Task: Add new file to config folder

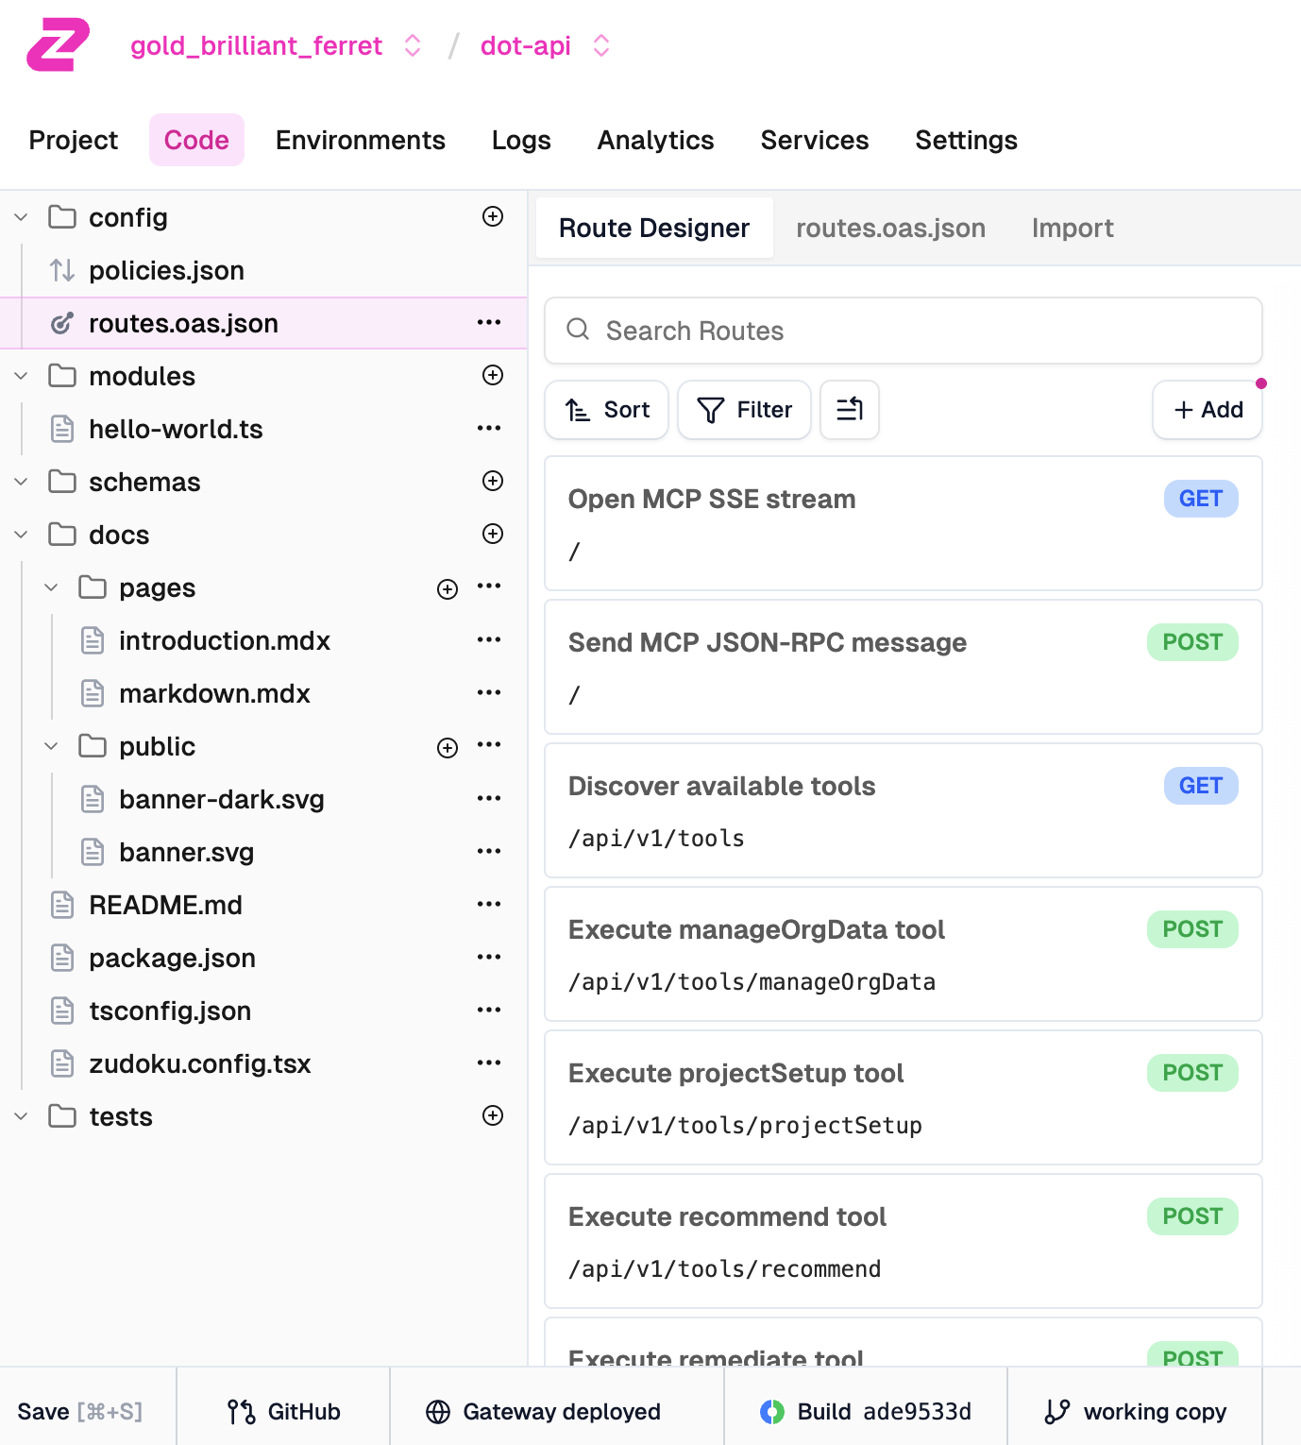Action: click(492, 216)
